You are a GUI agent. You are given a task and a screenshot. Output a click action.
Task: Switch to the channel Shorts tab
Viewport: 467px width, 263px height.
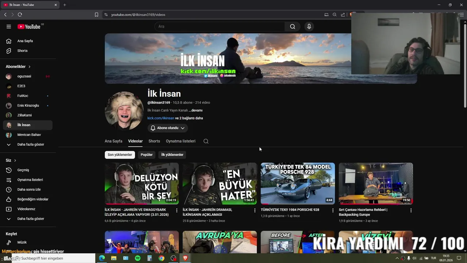(154, 141)
